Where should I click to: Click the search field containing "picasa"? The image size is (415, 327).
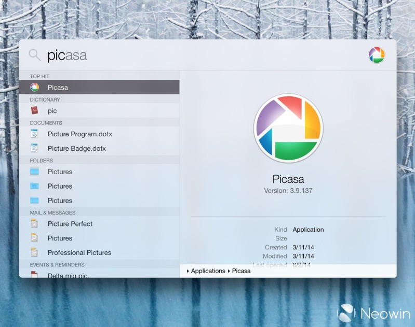156,55
